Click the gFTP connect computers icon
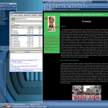 [x=13, y=19]
